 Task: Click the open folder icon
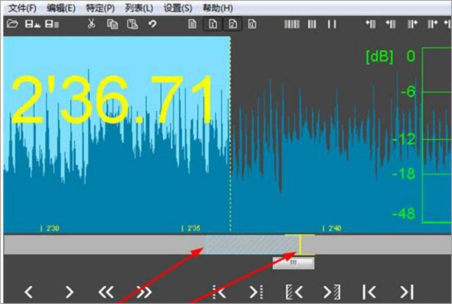point(12,24)
